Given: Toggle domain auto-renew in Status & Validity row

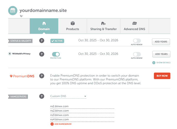Looking at the screenshot, I should click(x=137, y=41).
